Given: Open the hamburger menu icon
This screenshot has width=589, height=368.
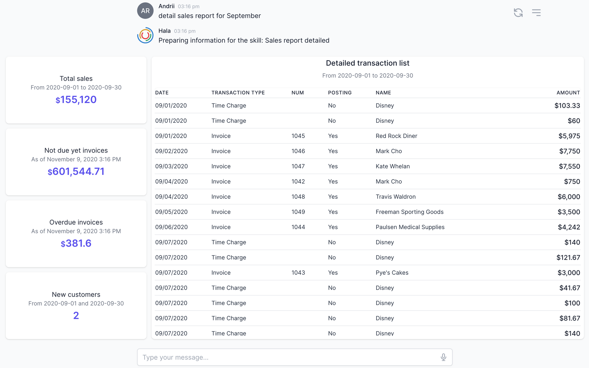Looking at the screenshot, I should (x=536, y=13).
